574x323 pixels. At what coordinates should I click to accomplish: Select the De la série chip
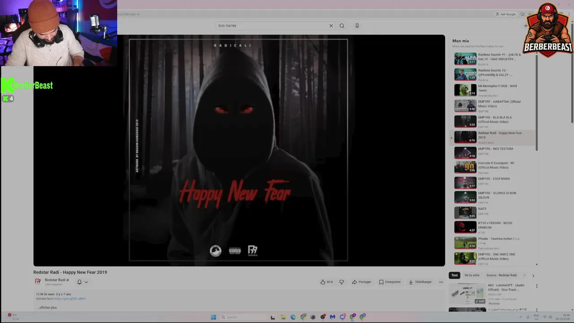click(472, 275)
